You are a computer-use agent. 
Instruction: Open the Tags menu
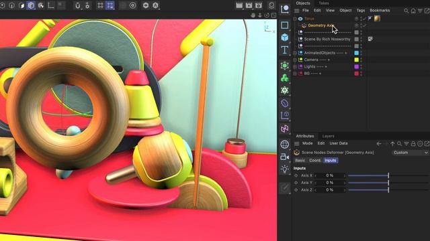361,11
